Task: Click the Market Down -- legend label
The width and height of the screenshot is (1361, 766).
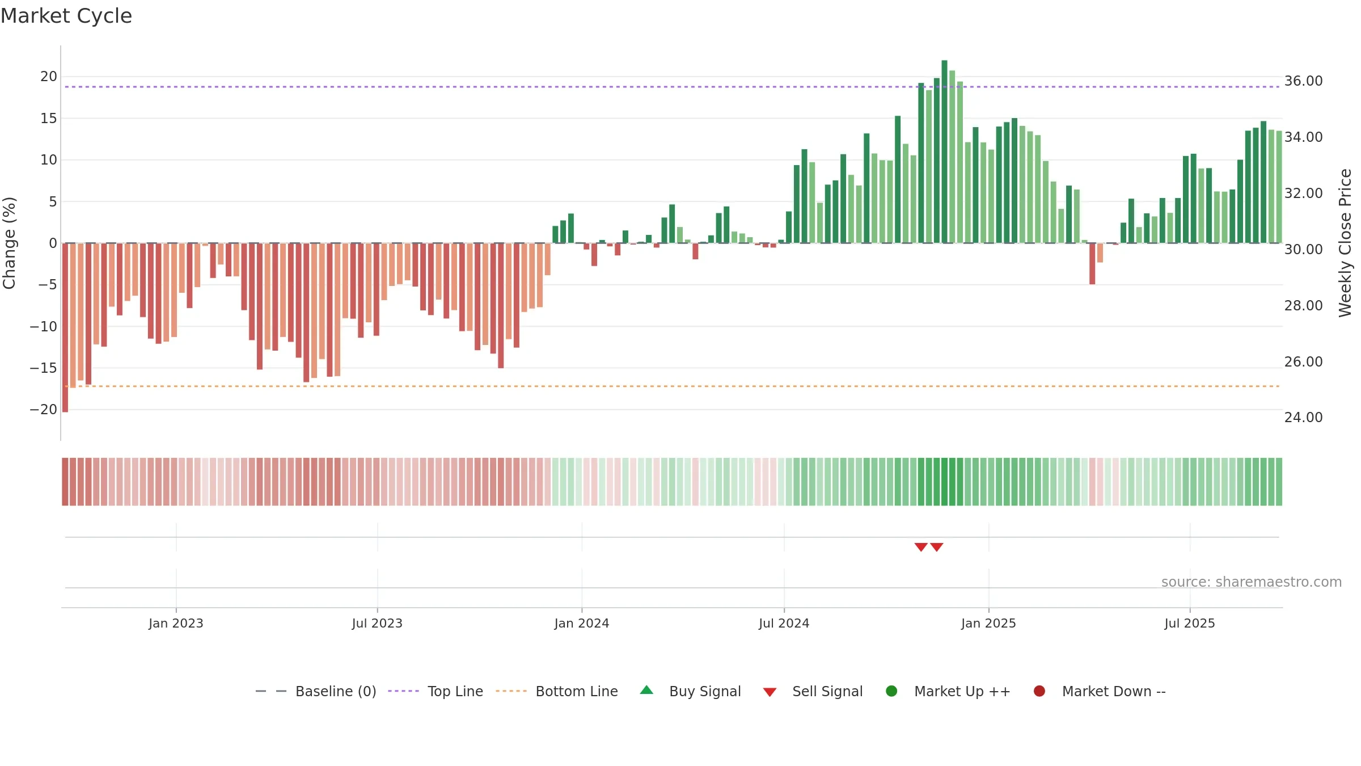Action: pyautogui.click(x=1114, y=691)
